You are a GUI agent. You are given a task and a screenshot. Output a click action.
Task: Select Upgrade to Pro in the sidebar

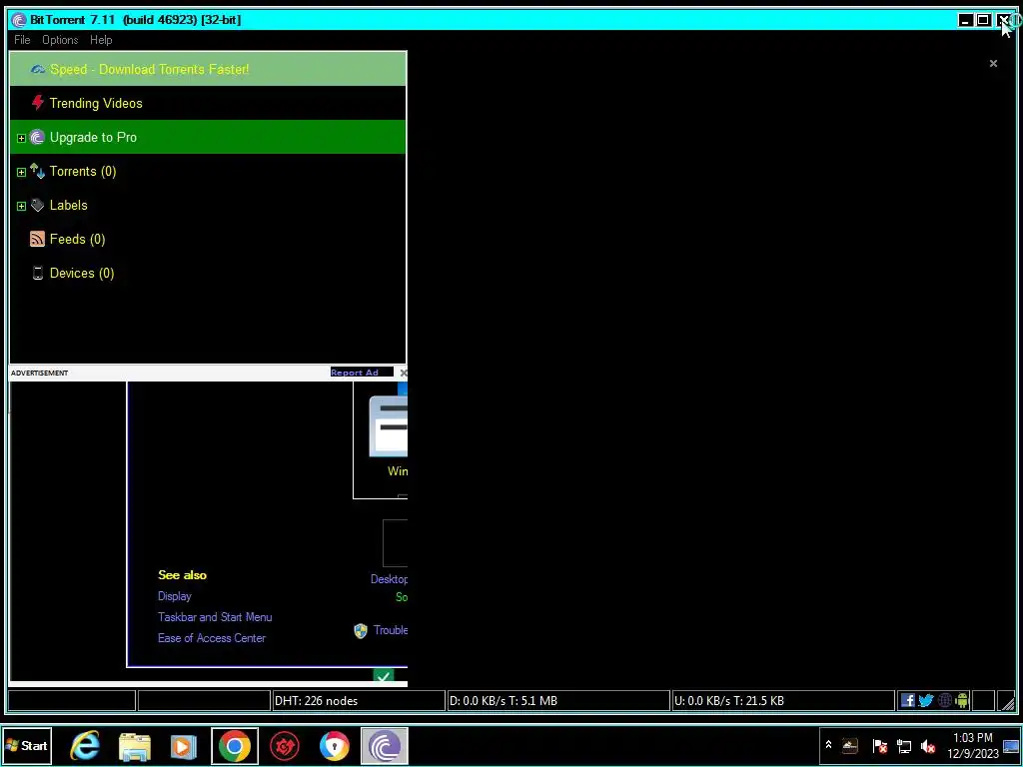(208, 137)
